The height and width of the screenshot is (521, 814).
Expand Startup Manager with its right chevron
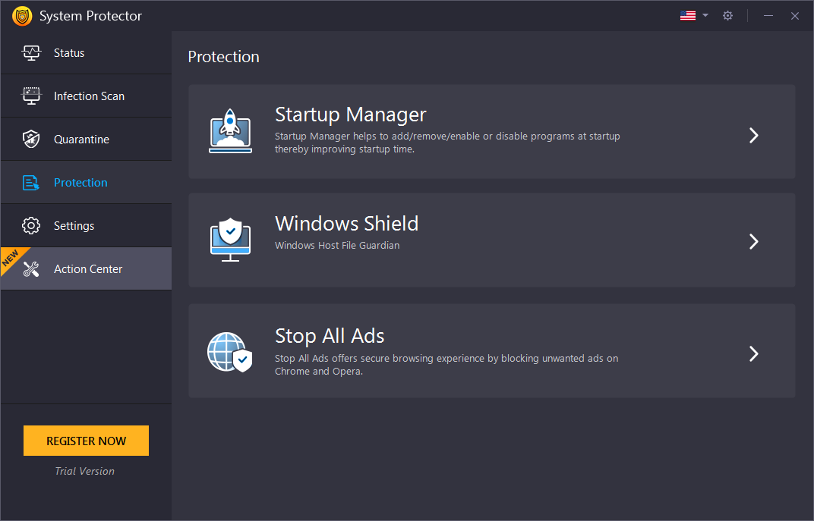pyautogui.click(x=753, y=135)
